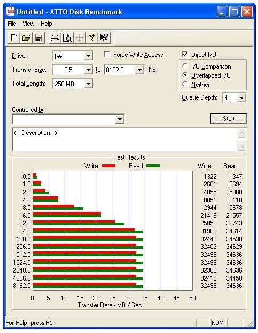The width and height of the screenshot is (258, 333).
Task: Open the File menu
Action: pyautogui.click(x=12, y=24)
